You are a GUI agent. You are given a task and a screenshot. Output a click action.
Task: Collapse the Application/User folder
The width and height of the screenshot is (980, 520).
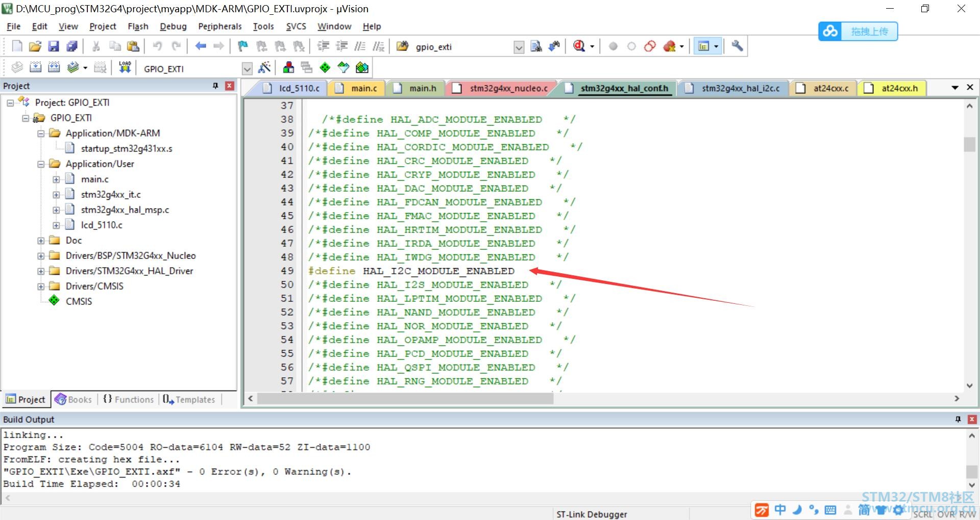pyautogui.click(x=41, y=164)
